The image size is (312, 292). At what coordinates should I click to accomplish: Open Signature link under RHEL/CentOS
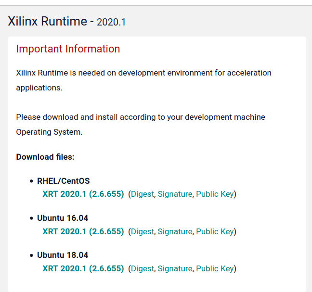(x=175, y=194)
